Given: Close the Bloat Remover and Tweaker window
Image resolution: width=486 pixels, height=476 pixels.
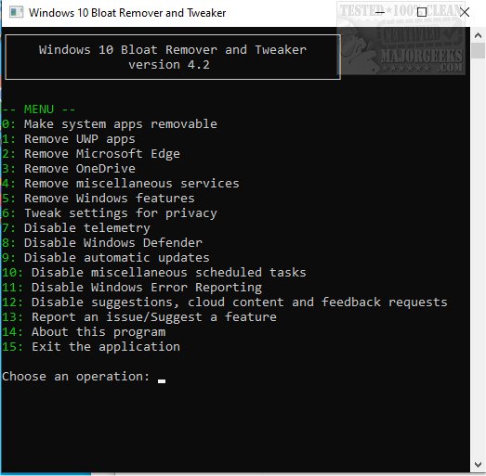Looking at the screenshot, I should [x=465, y=12].
